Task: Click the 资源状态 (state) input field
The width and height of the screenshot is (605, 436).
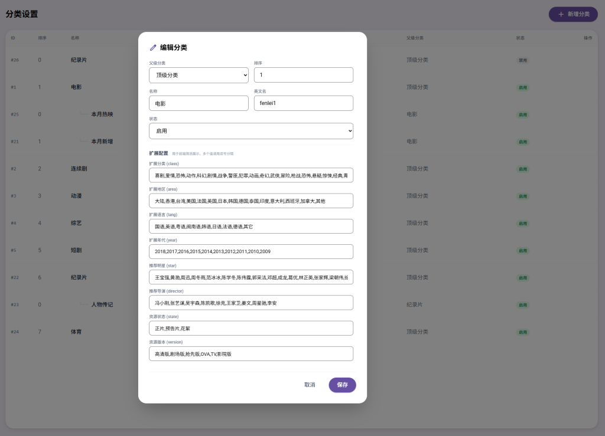Action: pyautogui.click(x=251, y=328)
